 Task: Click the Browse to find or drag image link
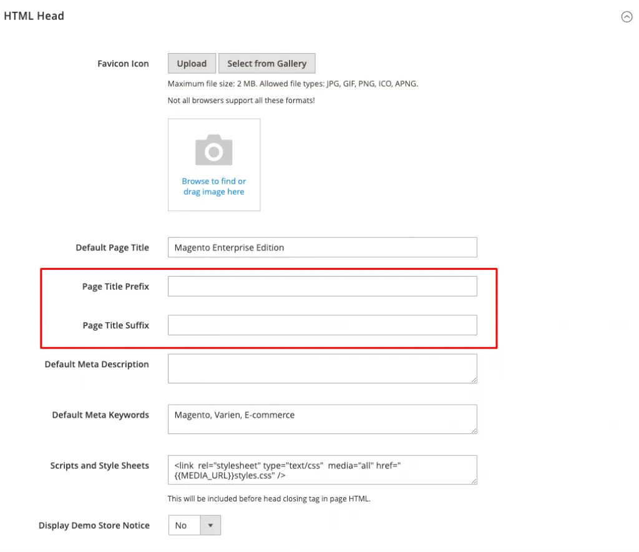[214, 186]
